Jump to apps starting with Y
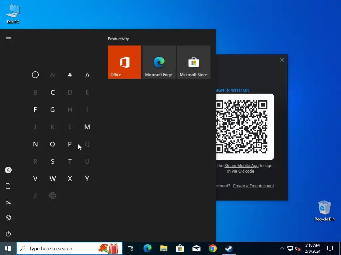Screen dimensions: 341x255 coord(87,179)
